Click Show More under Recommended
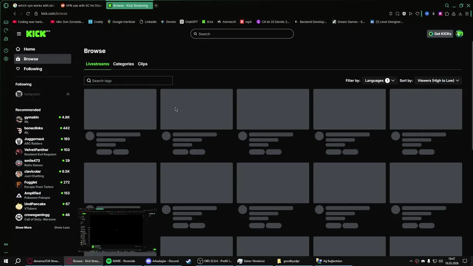Screen dimensions: 473x266 (23, 228)
